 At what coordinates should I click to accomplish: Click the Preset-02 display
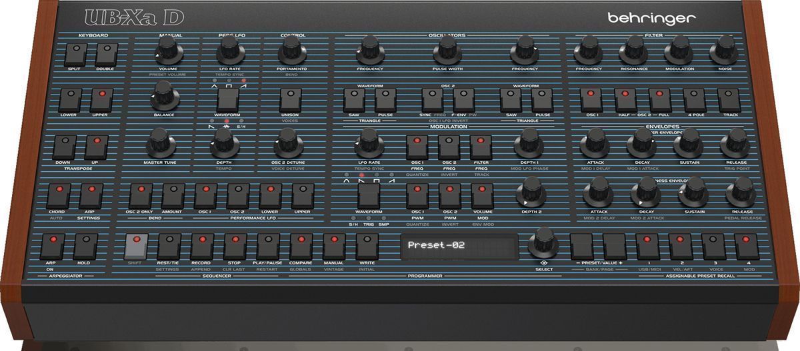459,246
